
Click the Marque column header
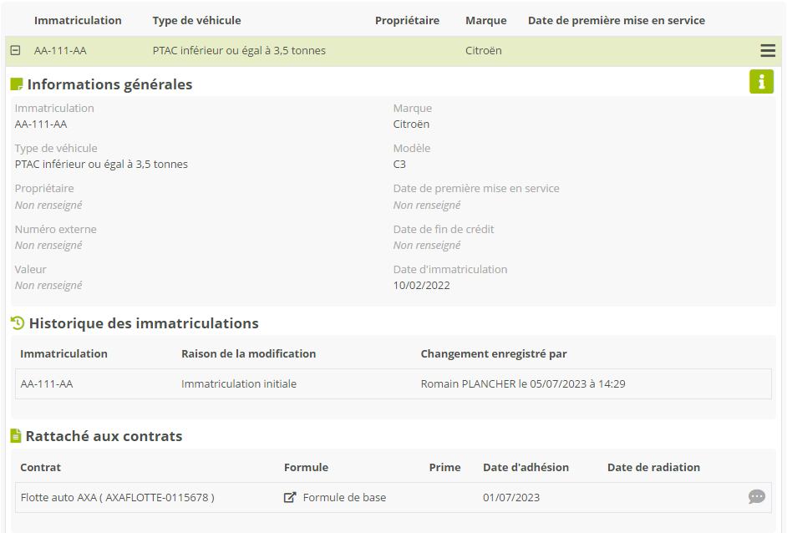[x=485, y=20]
